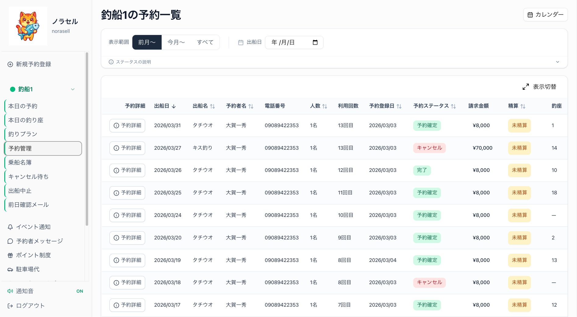This screenshot has height=317, width=577.
Task: Click the bell icon beside イベント通知
Action: coord(10,227)
